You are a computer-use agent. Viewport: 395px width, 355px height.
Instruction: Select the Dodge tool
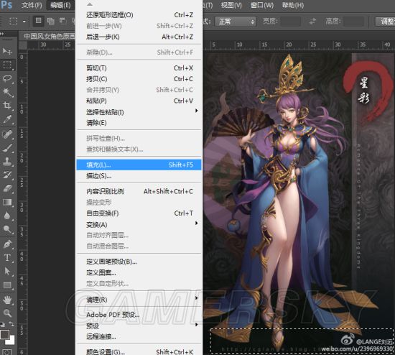[x=7, y=229]
